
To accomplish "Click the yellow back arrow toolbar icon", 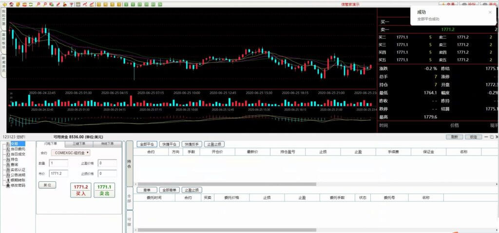I will point(5,4).
